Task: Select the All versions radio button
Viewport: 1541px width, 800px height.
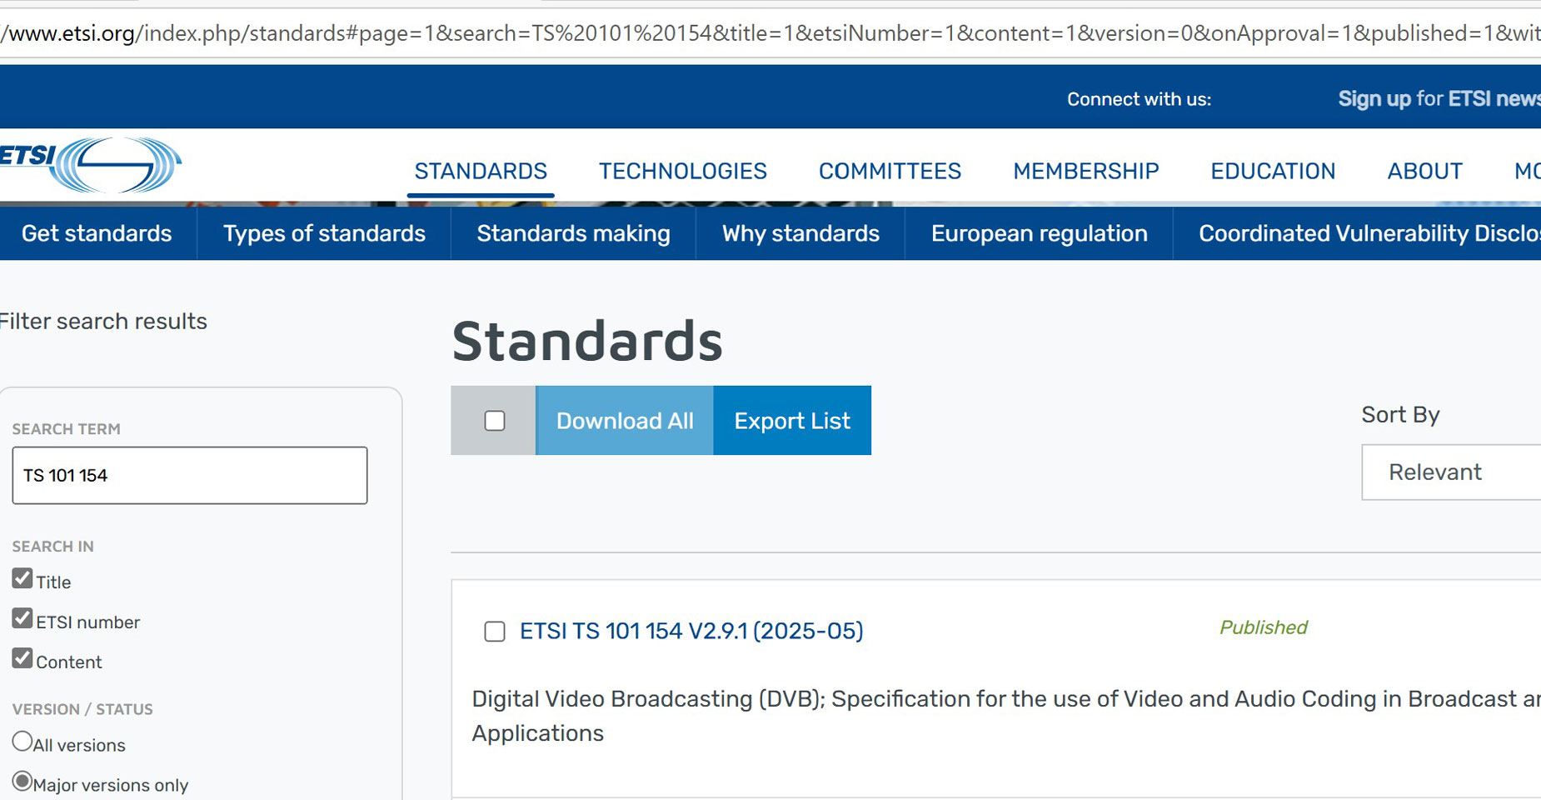Action: pyautogui.click(x=22, y=741)
